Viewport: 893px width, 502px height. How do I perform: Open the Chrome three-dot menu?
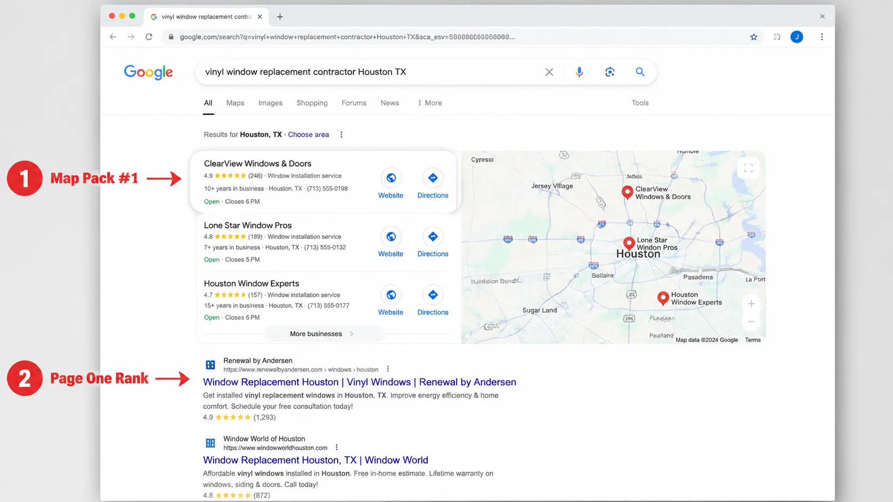(x=821, y=37)
